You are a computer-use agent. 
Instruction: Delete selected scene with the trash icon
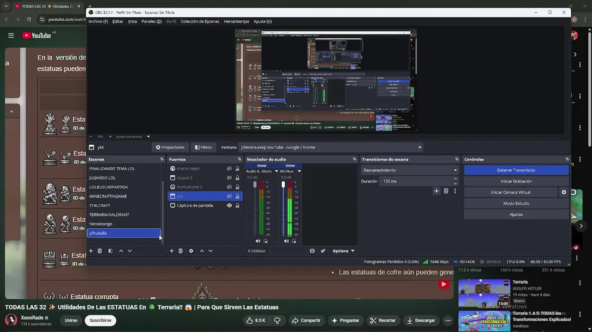click(100, 251)
